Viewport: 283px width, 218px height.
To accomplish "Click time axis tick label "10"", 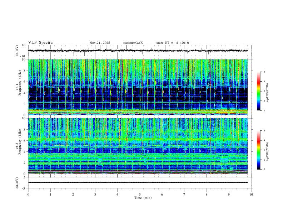I will [x=251, y=194].
